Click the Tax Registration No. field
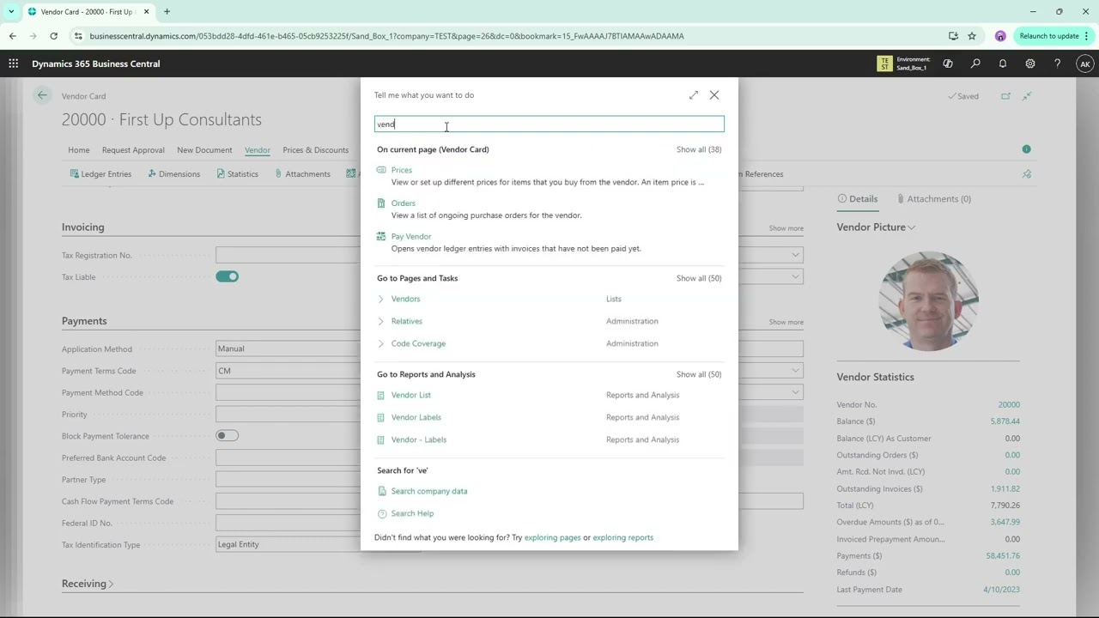Viewport: 1099px width, 618px height. (x=288, y=255)
